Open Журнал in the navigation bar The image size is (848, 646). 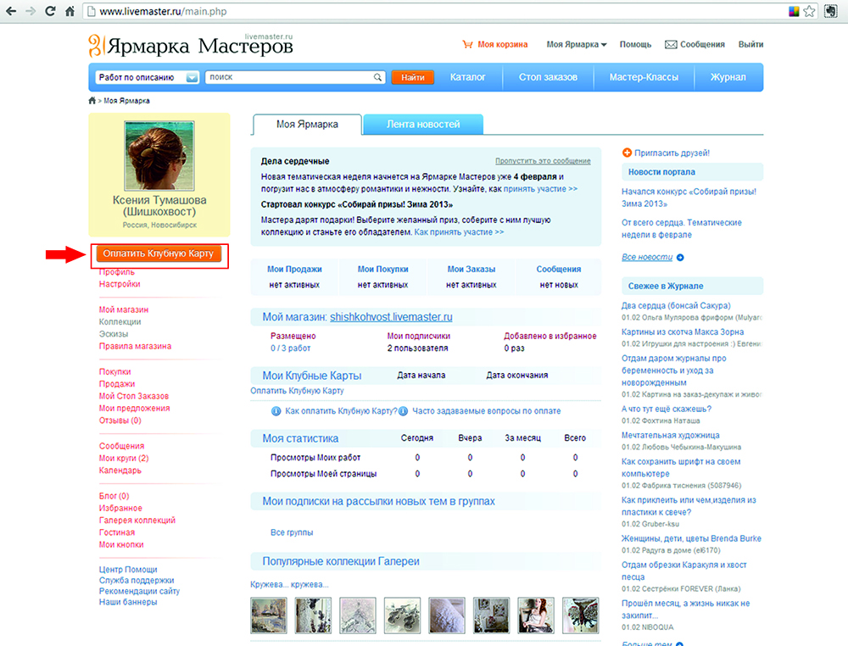728,77
